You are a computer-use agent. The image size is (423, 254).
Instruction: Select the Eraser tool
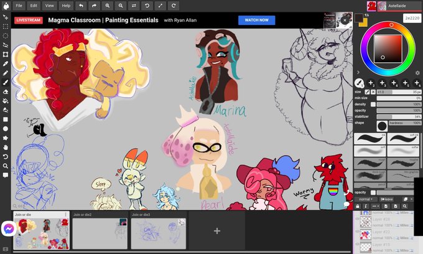tap(6, 92)
